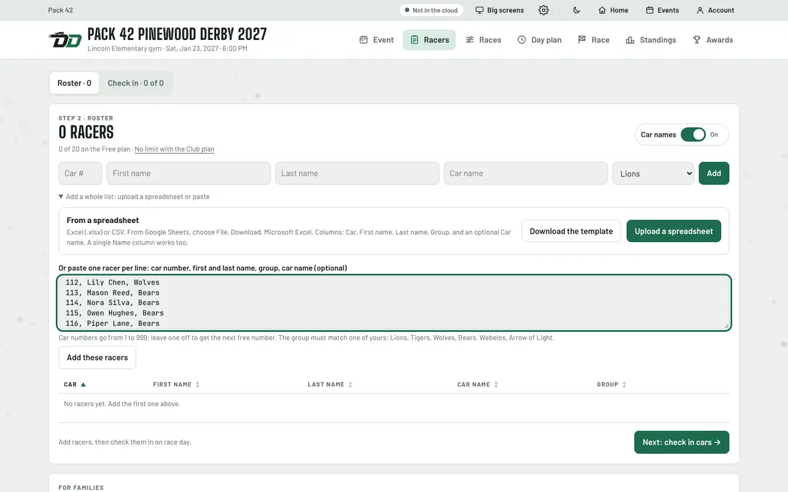This screenshot has height=492, width=788.
Task: Click the First name field
Action: 188,173
